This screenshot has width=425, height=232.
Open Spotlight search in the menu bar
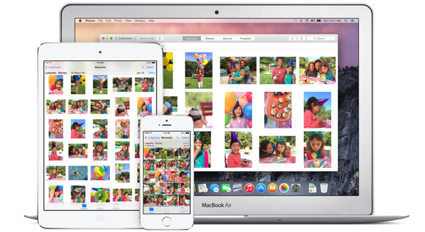346,21
